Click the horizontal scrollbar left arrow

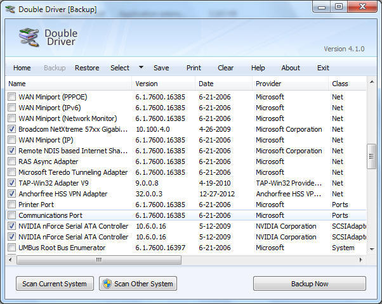pos(10,260)
